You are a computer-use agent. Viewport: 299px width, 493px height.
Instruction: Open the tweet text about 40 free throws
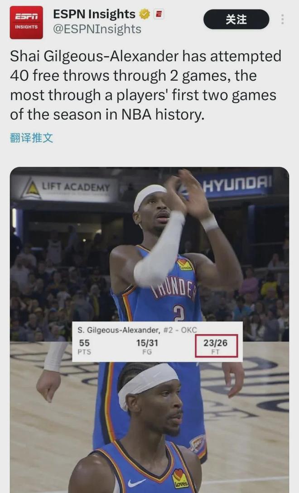(x=146, y=86)
